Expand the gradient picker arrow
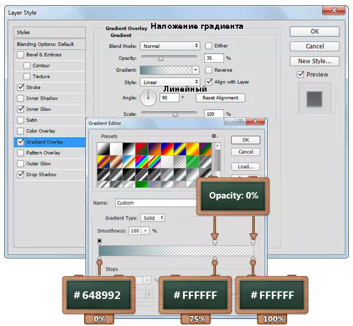Image resolution: width=353 pixels, height=326 pixels. [195, 70]
